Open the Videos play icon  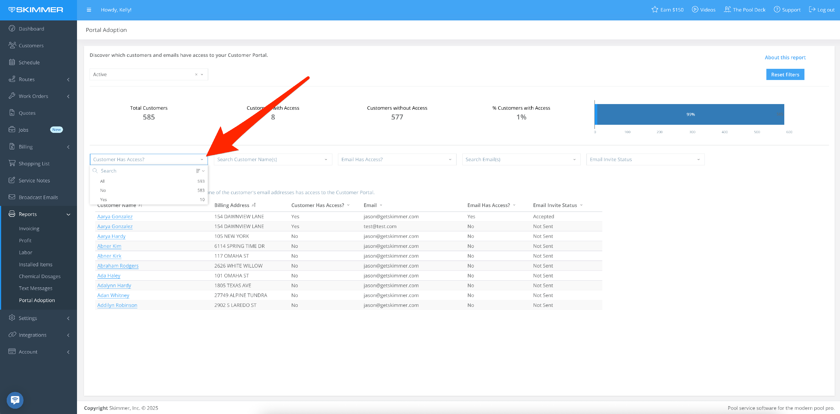tap(695, 10)
